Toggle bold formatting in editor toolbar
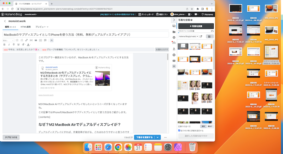283x154 pixels. click(x=4, y=44)
